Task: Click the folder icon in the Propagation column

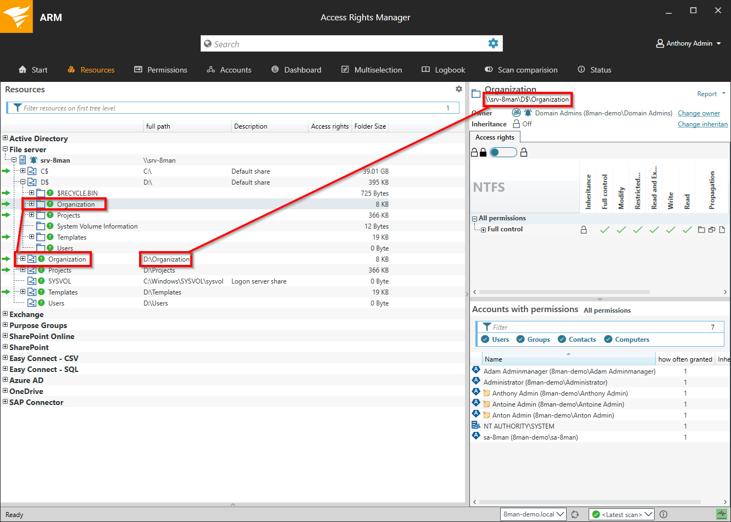Action: coord(701,230)
